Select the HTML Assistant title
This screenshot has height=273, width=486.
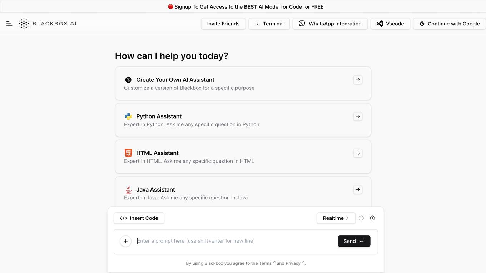157,153
